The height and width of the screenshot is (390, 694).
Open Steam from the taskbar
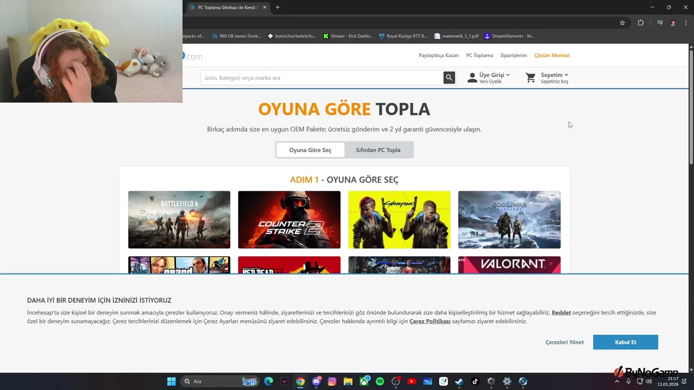(459, 381)
